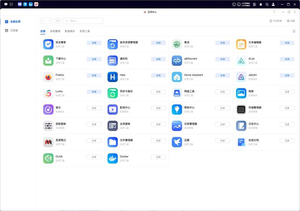Open 文件管理器 with its 打开 button
Image resolution: width=300 pixels, height=211 pixels.
click(x=158, y=141)
